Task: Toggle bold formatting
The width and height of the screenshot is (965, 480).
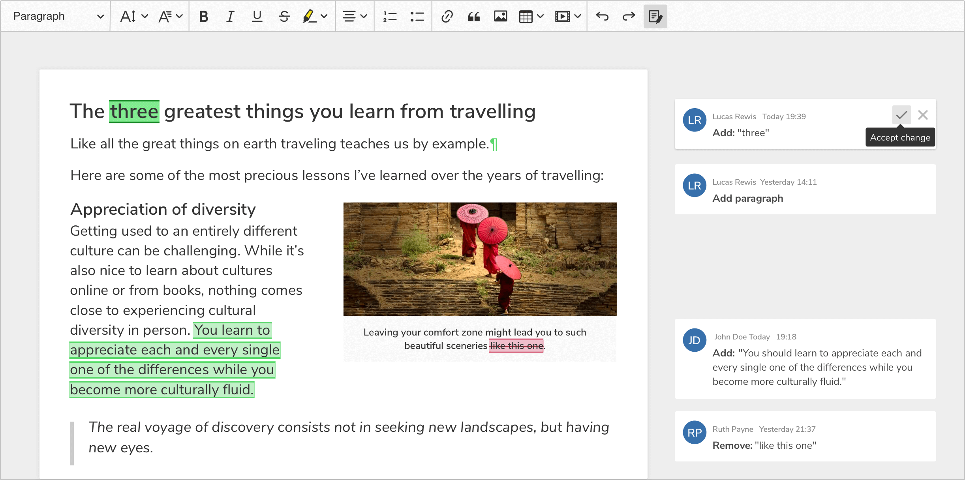Action: coord(203,16)
